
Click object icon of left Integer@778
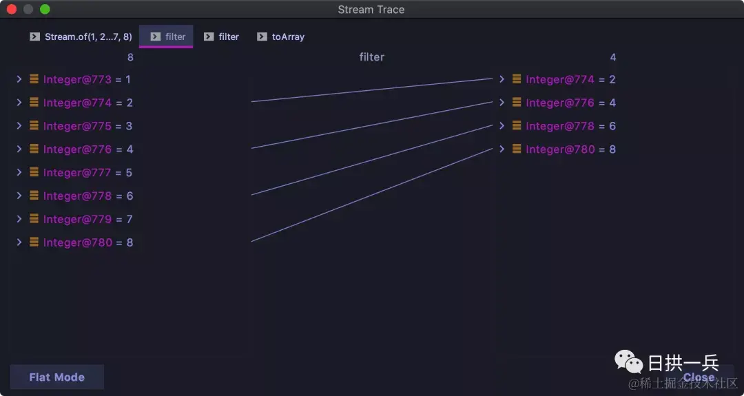coord(34,195)
